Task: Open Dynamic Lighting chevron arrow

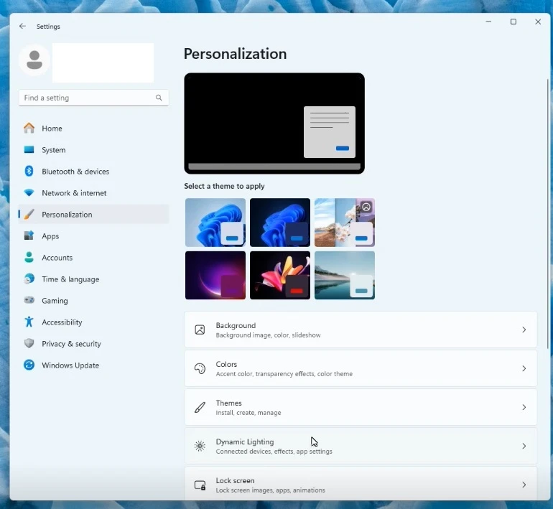Action: (524, 447)
